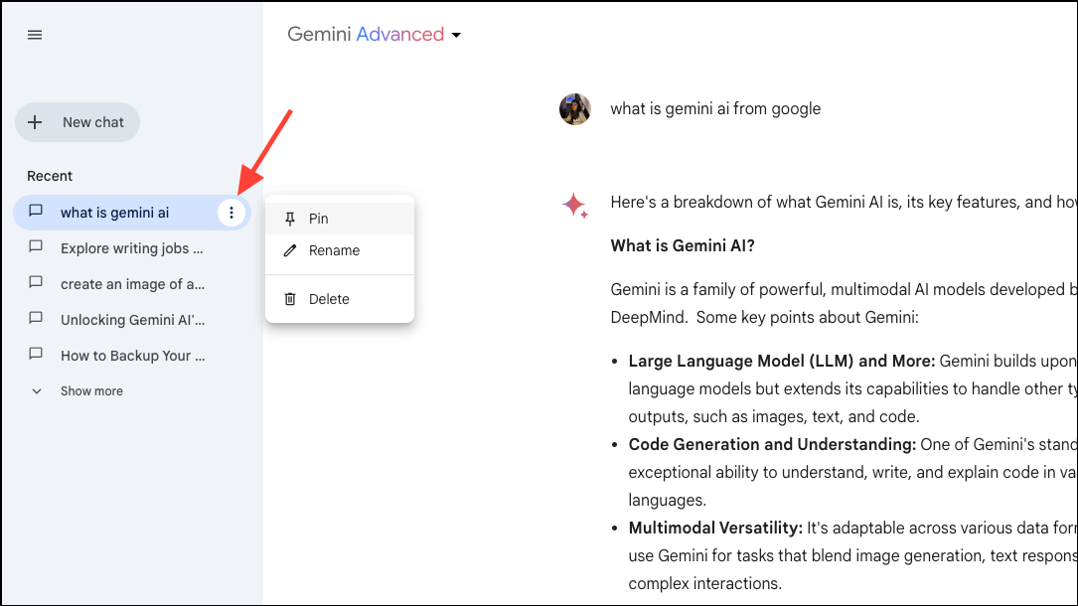Open the navigation sidebar hamburger menu

(34, 34)
